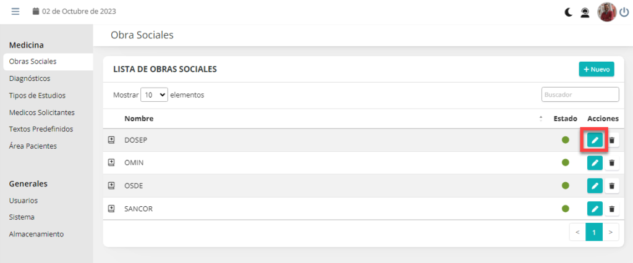The image size is (633, 263).
Task: Open Diagnósticos in the sidebar
Action: (x=30, y=78)
